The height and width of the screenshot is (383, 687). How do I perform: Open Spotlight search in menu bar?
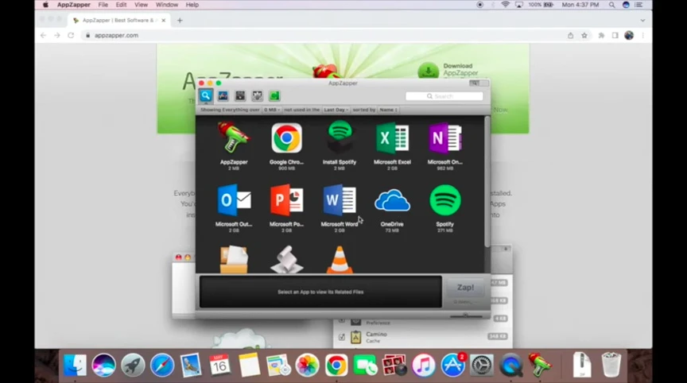click(x=611, y=5)
